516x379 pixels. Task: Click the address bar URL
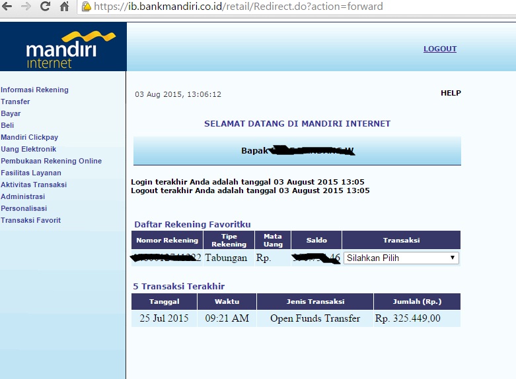click(239, 6)
